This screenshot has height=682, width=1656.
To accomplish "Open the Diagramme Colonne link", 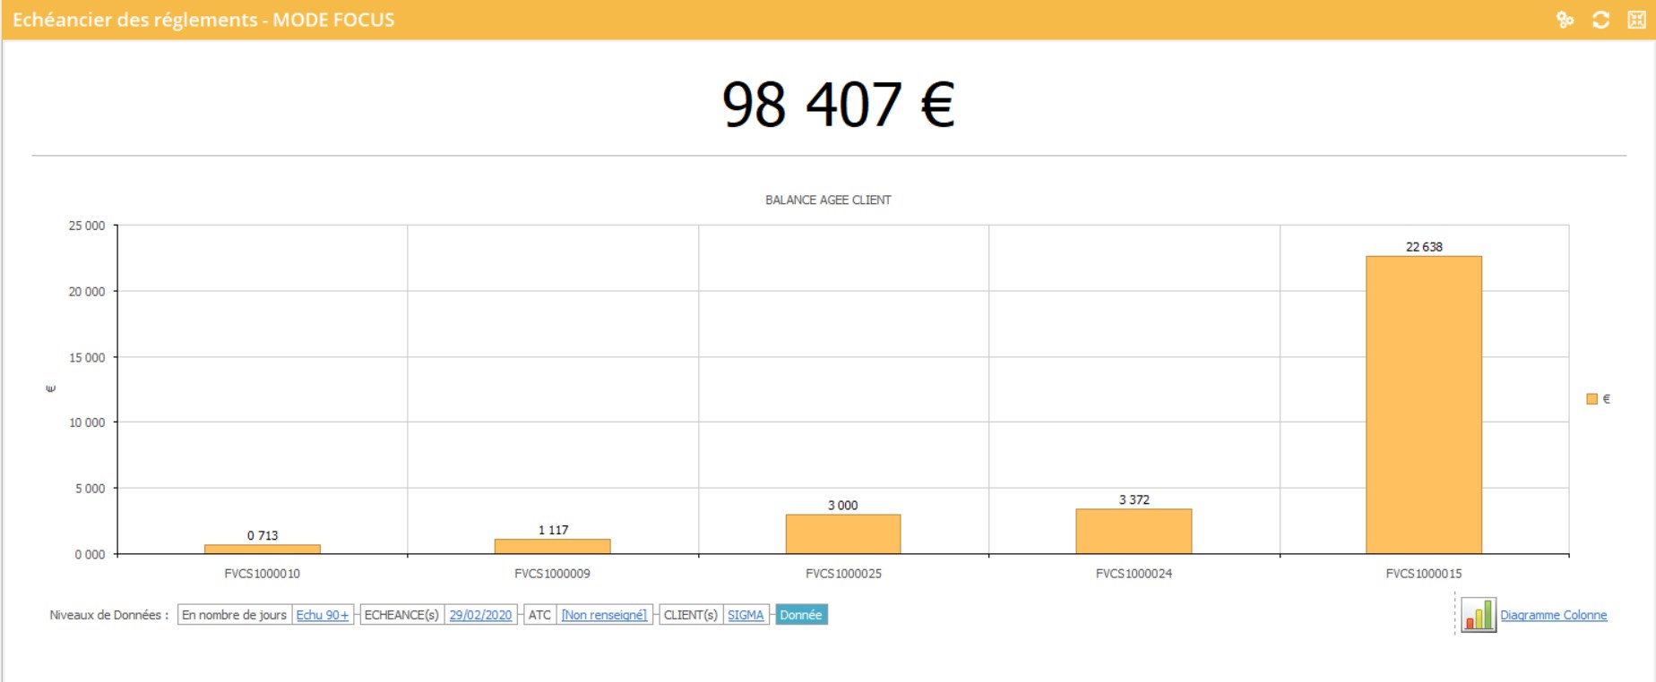I will pyautogui.click(x=1553, y=616).
